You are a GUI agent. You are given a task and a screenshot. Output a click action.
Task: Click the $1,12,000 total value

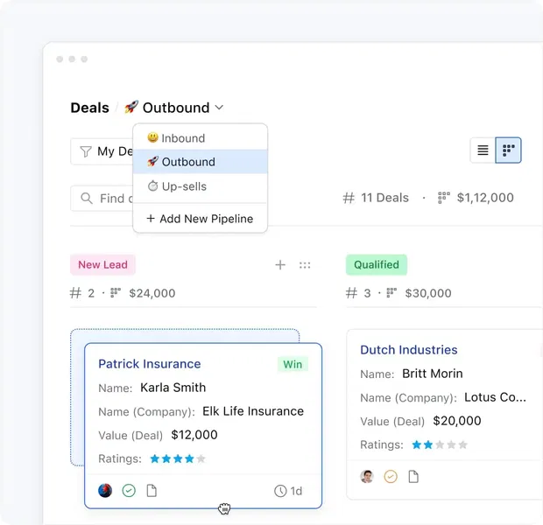click(x=485, y=198)
